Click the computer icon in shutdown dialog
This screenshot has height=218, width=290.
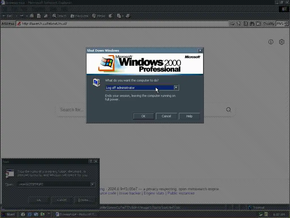pyautogui.click(x=97, y=83)
